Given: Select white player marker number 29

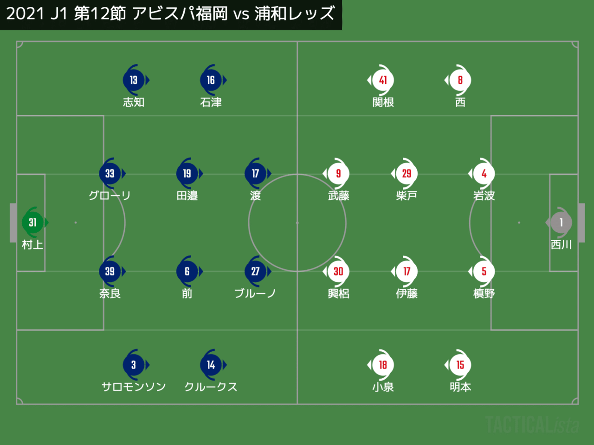Looking at the screenshot, I should [x=407, y=174].
